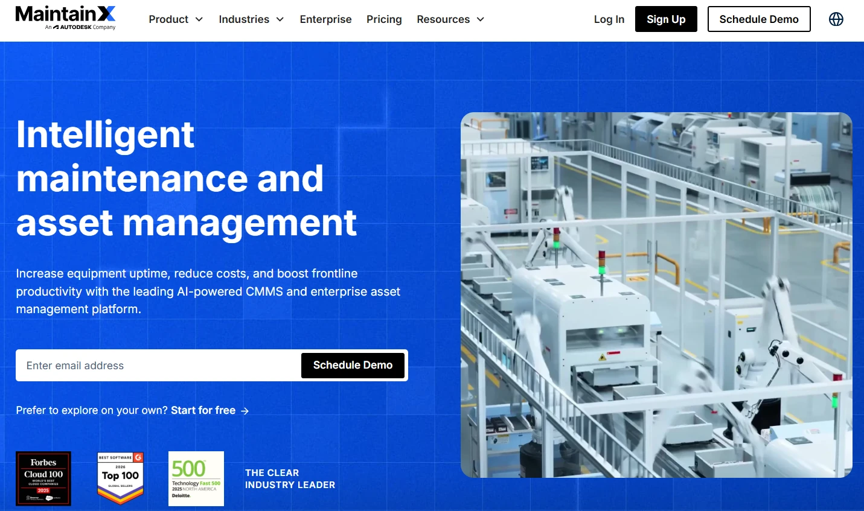
Task: Expand the Resources dropdown chevron
Action: point(480,19)
